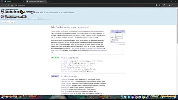Viewport: 178px width, 100px height.
Task: Open the Epic Games taskbar icon
Action: [151, 97]
